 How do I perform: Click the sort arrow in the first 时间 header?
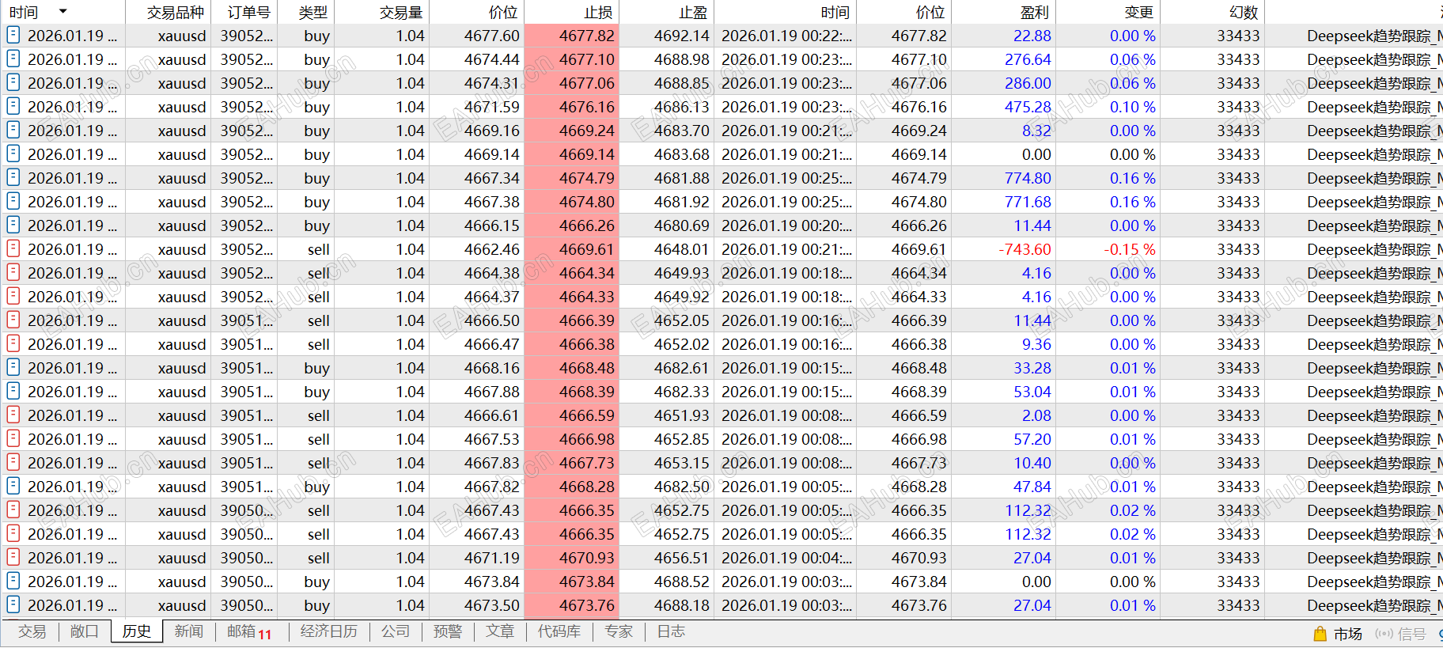pyautogui.click(x=63, y=11)
